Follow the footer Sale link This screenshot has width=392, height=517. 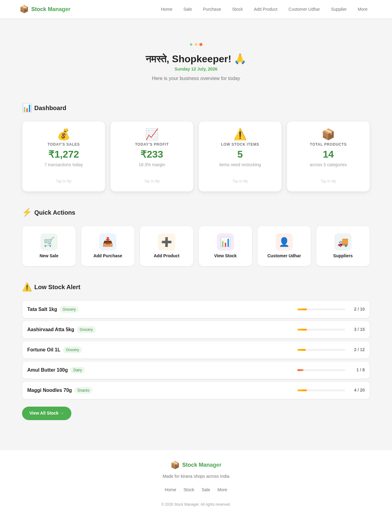206,490
